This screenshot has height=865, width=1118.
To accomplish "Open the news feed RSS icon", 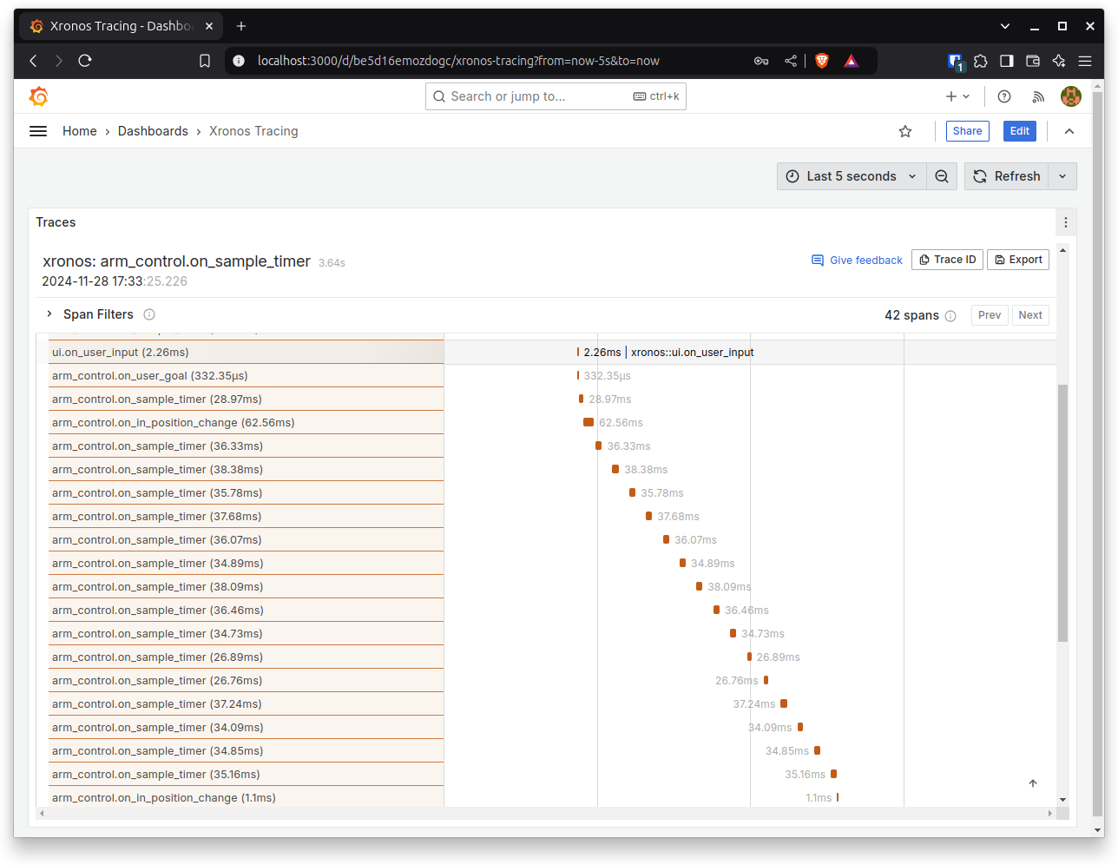I will tap(1037, 96).
